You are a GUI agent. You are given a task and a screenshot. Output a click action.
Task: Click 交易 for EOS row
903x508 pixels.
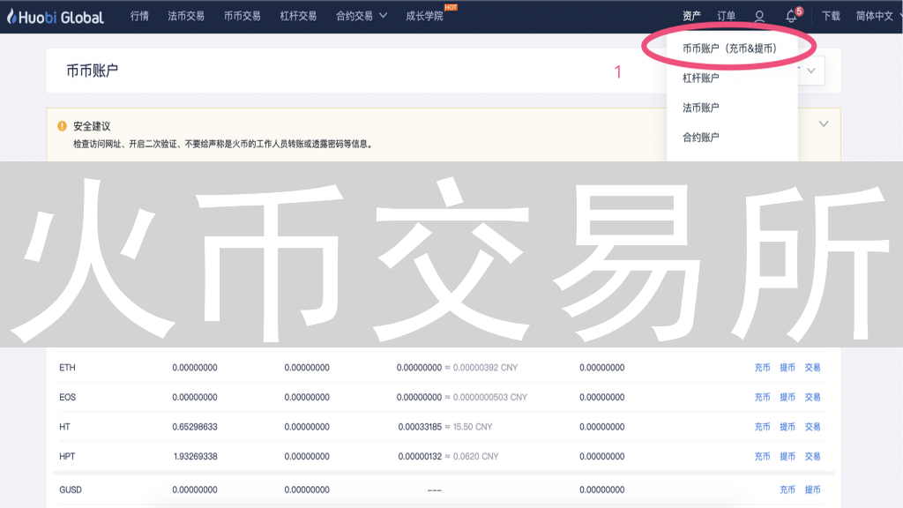click(812, 398)
